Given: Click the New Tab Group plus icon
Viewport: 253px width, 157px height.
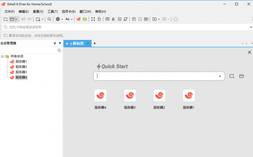Looking at the screenshot, I should click(x=154, y=19).
